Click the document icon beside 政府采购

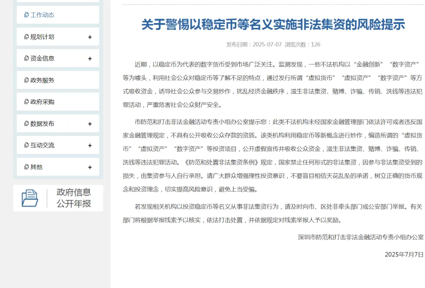coord(26,102)
